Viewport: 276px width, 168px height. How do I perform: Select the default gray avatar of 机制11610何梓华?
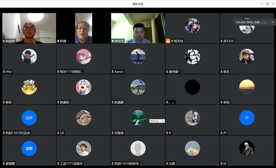[x=138, y=148]
